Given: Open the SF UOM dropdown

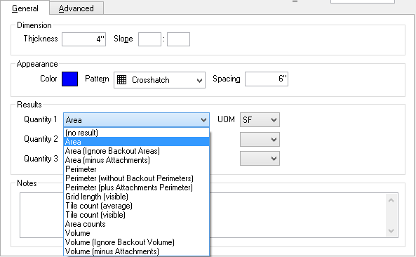Looking at the screenshot, I should click(260, 120).
